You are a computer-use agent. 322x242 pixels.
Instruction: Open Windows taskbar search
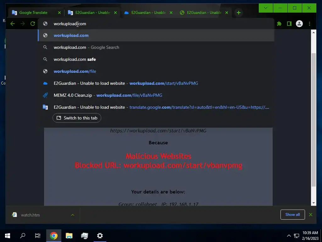click(x=23, y=236)
